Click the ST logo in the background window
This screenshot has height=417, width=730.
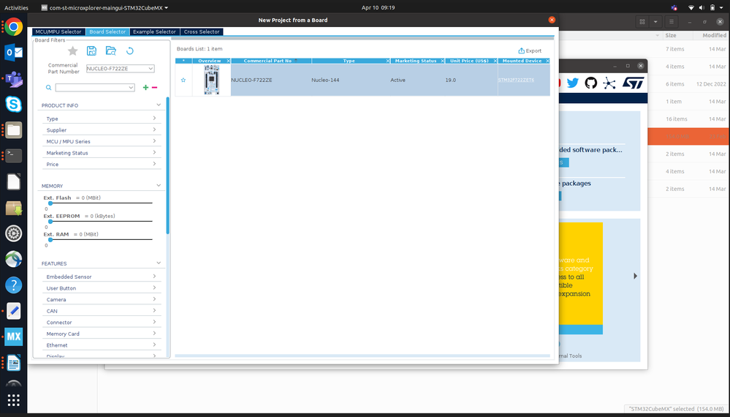[x=633, y=83]
